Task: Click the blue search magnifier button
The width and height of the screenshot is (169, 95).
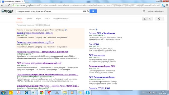Action: (93, 11)
